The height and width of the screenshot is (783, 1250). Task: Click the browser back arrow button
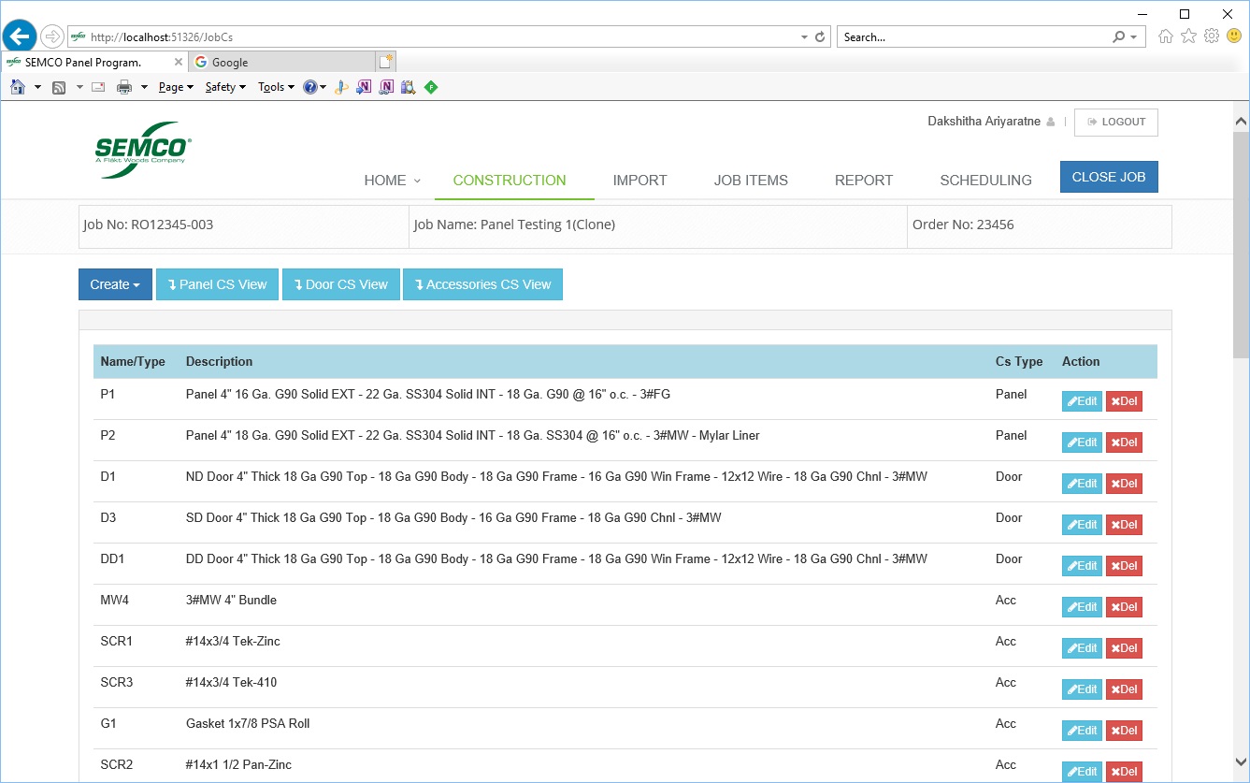point(20,36)
